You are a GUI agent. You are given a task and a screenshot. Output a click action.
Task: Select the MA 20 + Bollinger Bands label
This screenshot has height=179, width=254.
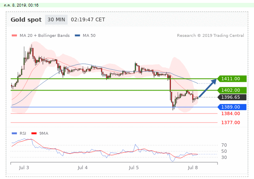45,36
